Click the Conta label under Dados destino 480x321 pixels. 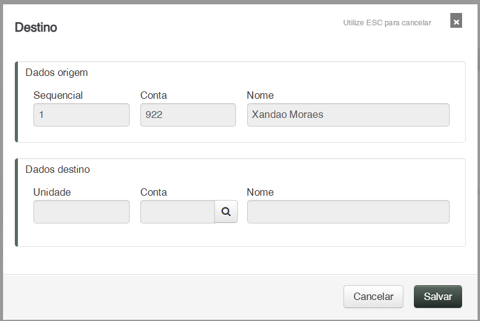pyautogui.click(x=154, y=192)
